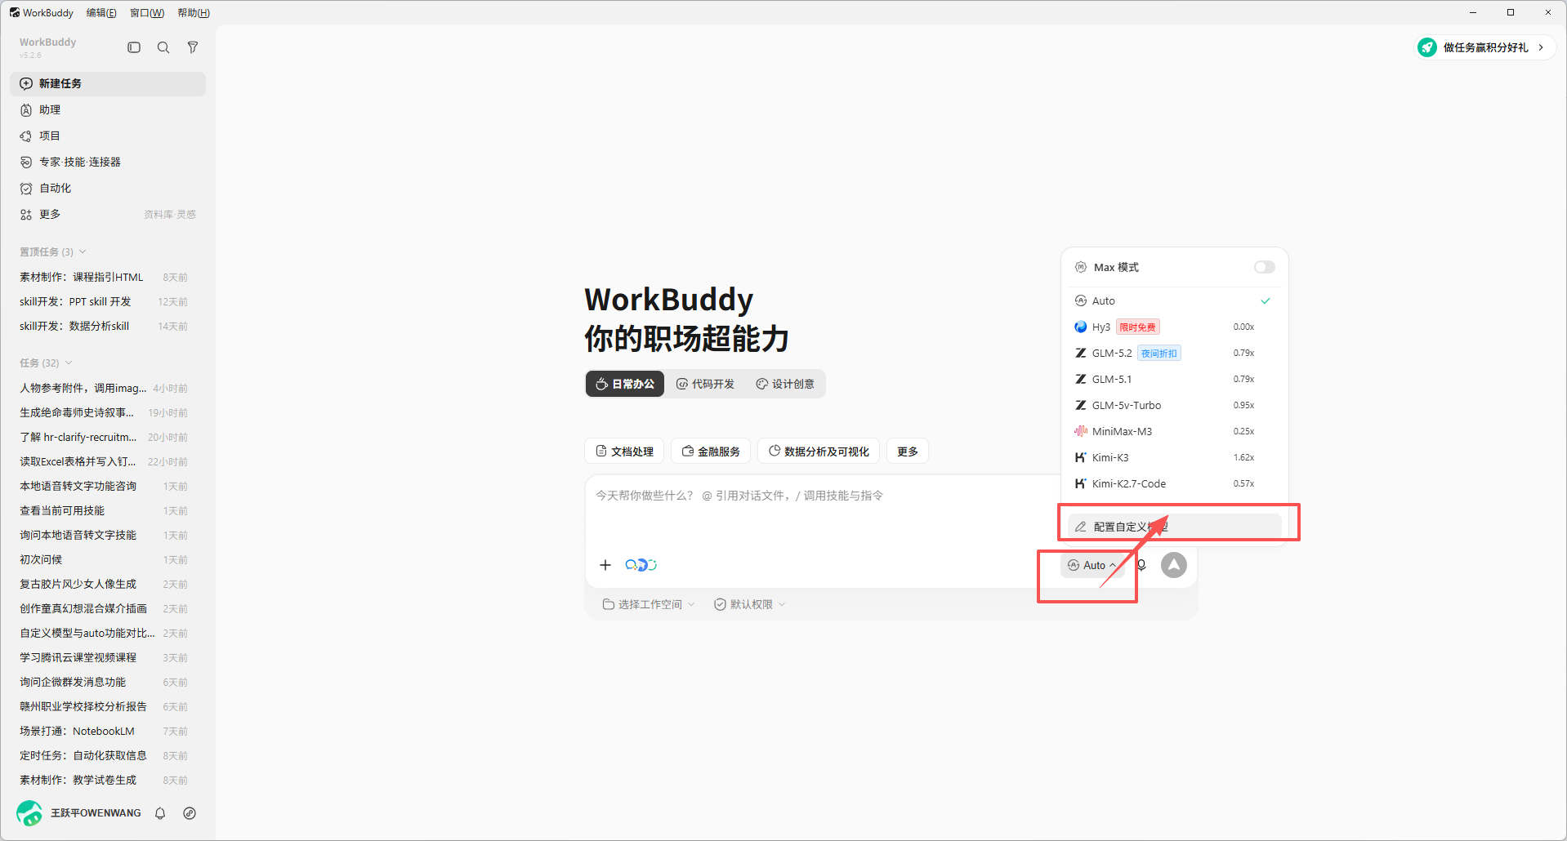This screenshot has height=841, width=1567.
Task: Switch to the 设计创意 tab
Action: (785, 384)
